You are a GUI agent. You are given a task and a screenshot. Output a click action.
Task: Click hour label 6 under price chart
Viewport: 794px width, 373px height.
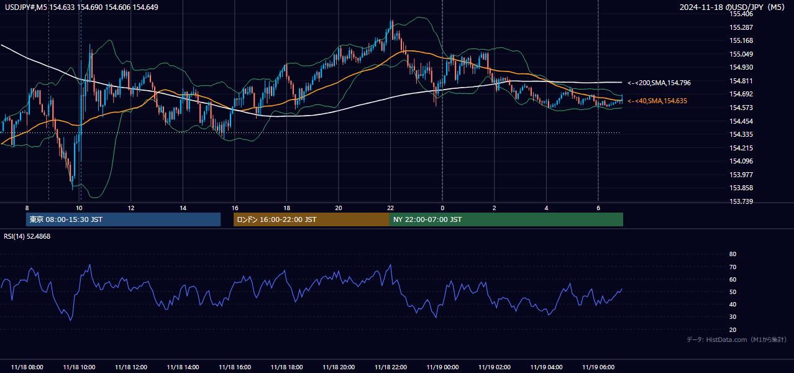point(598,208)
